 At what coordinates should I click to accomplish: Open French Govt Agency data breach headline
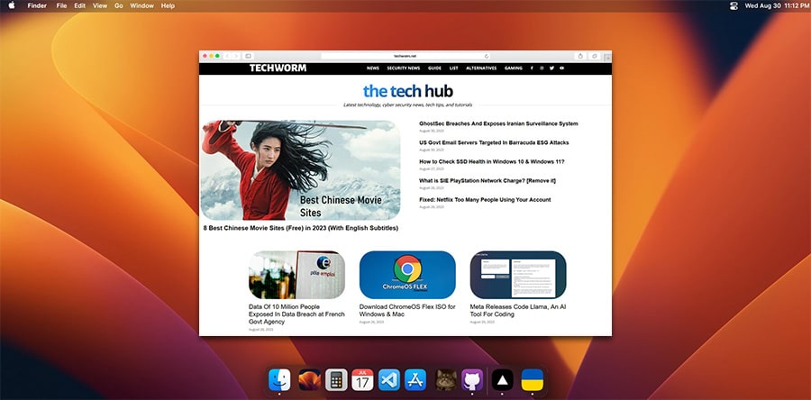pyautogui.click(x=296, y=314)
